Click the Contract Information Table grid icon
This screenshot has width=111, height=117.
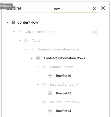(x=32, y=49)
